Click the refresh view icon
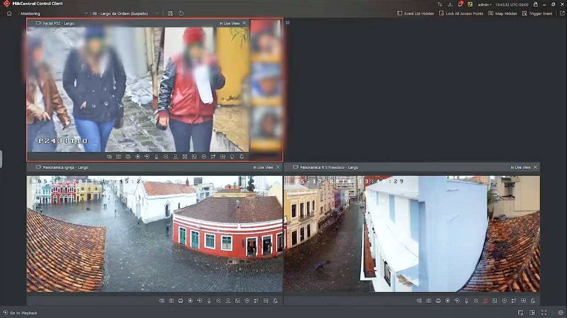This screenshot has width=567, height=318. coord(181,13)
